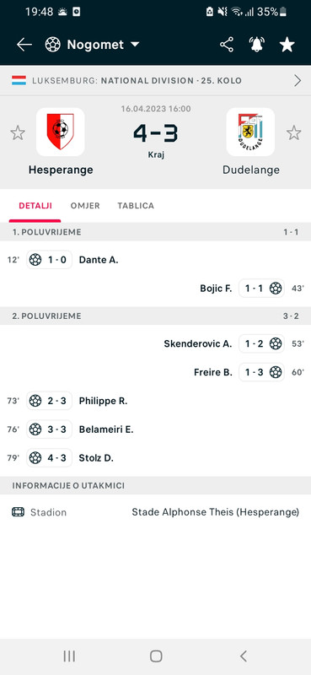311x675 pixels.
Task: Open the Hesperange team logo
Action: (60, 132)
